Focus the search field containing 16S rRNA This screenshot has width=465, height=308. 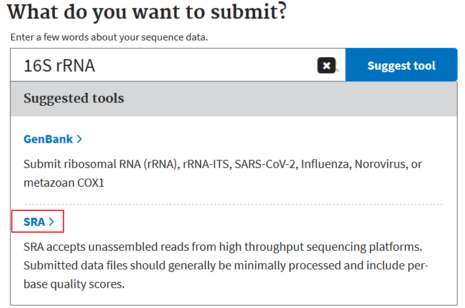(178, 65)
